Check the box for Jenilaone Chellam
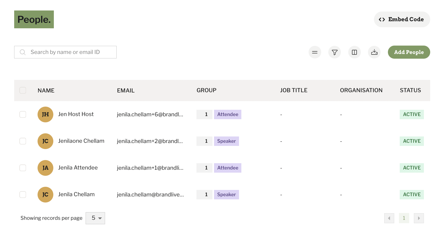447x230 pixels. [23, 141]
